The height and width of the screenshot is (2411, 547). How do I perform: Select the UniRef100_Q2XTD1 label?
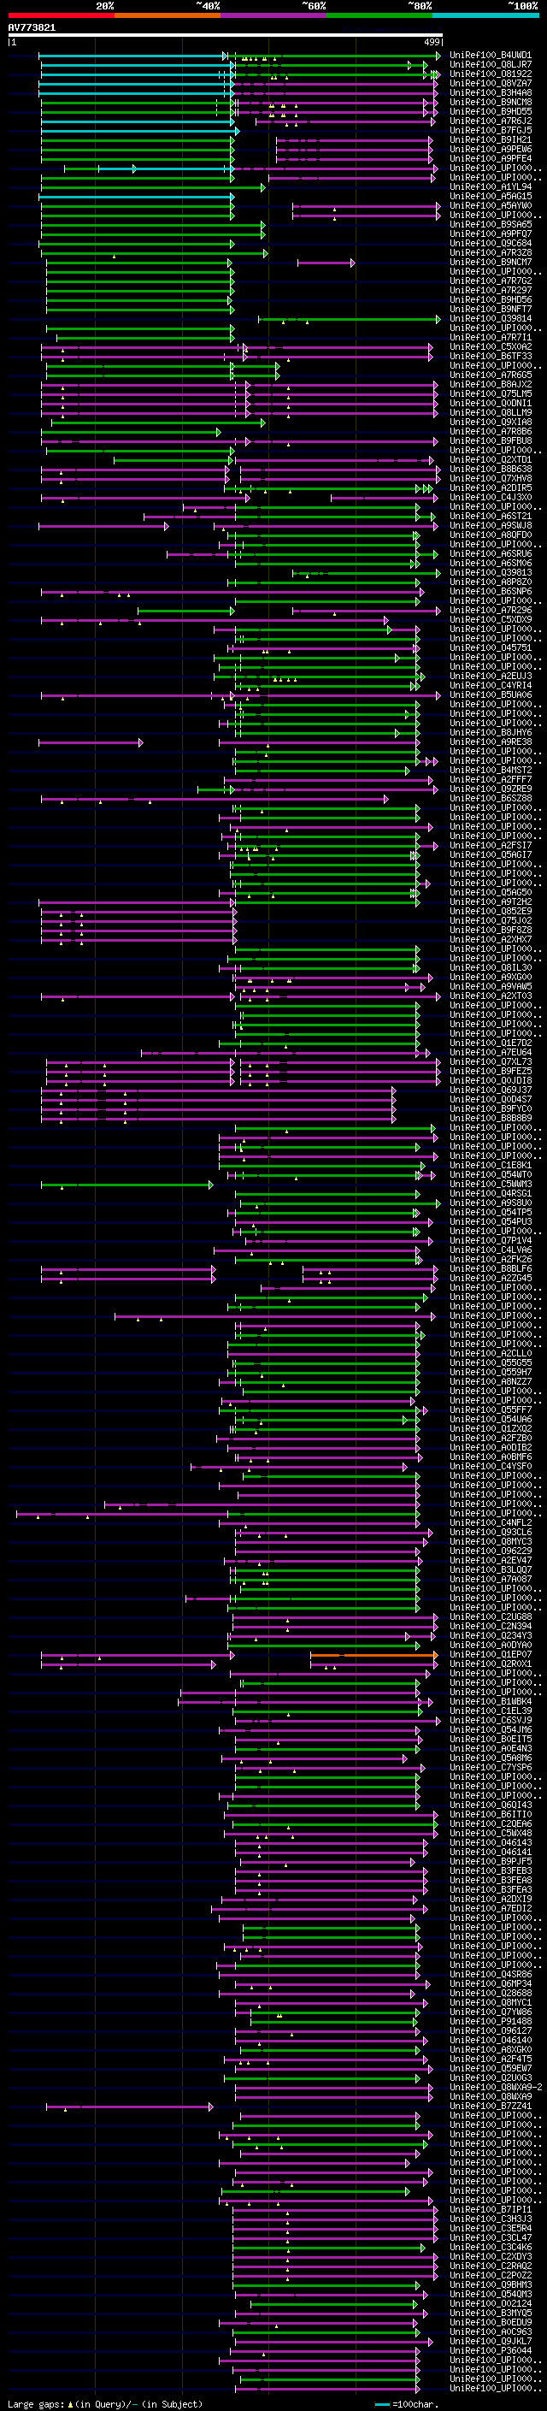pos(491,459)
